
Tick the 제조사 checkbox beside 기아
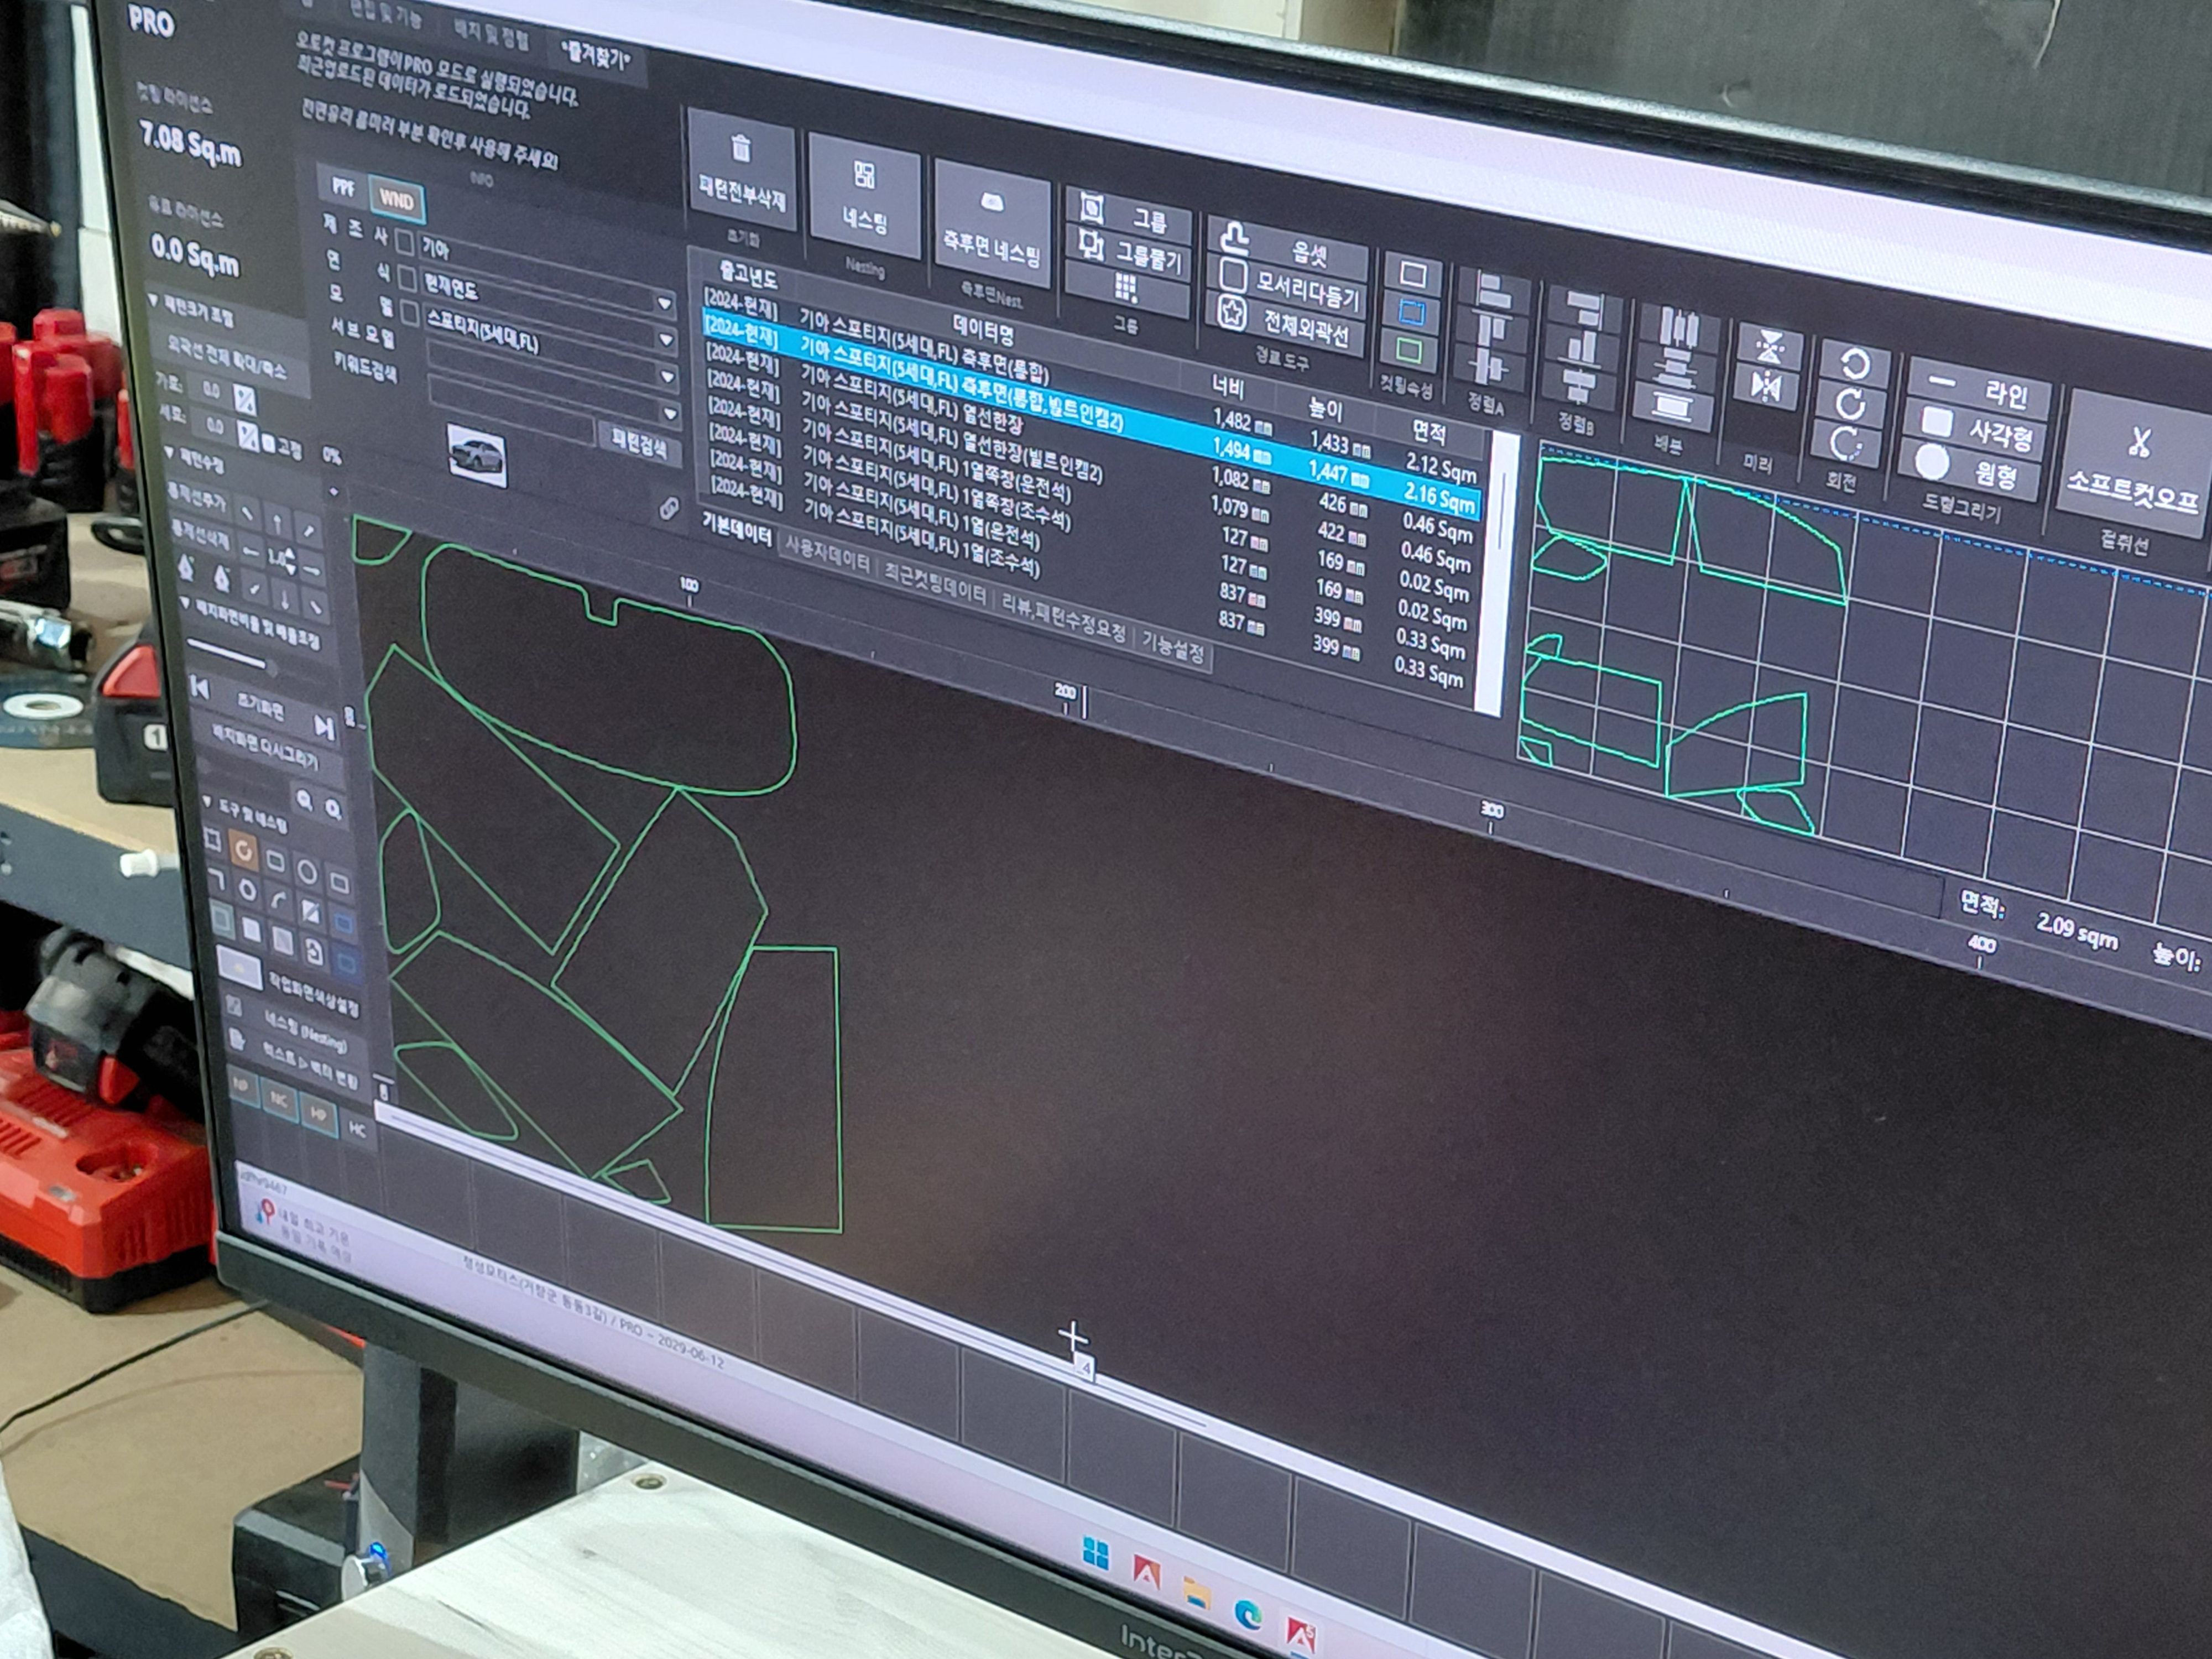(405, 243)
